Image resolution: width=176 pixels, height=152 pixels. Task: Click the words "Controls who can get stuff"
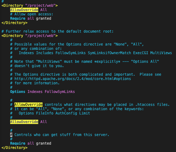coord(43,135)
